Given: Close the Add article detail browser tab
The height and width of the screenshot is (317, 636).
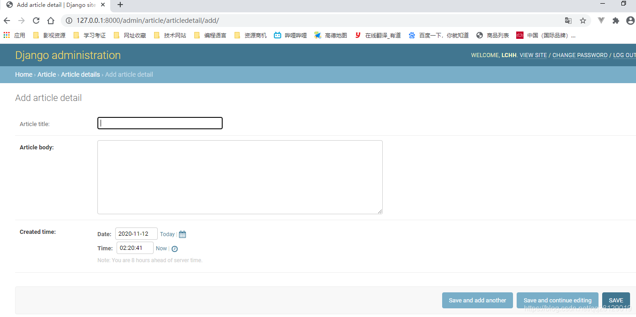Looking at the screenshot, I should pos(103,5).
